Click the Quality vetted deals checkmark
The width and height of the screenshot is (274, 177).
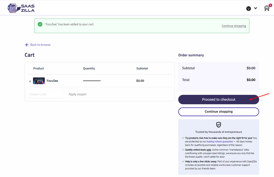pos(183,149)
